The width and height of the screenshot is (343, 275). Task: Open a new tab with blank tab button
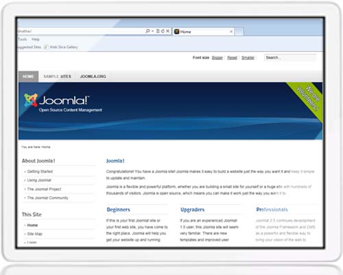[x=239, y=31]
